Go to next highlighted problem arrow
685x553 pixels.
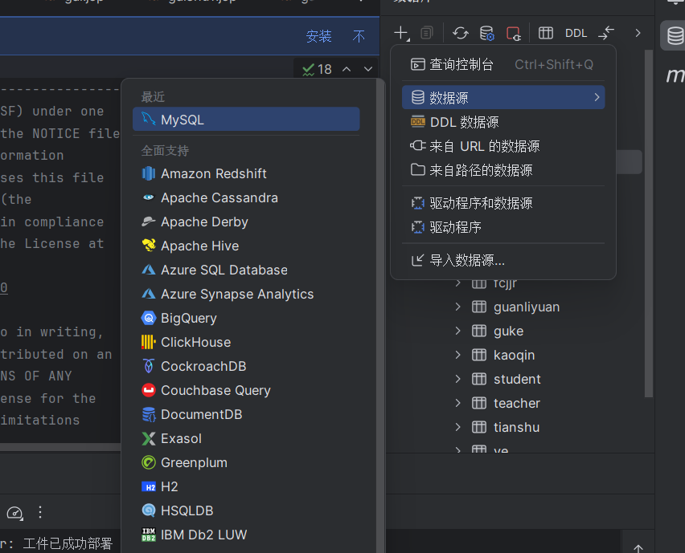coord(368,69)
